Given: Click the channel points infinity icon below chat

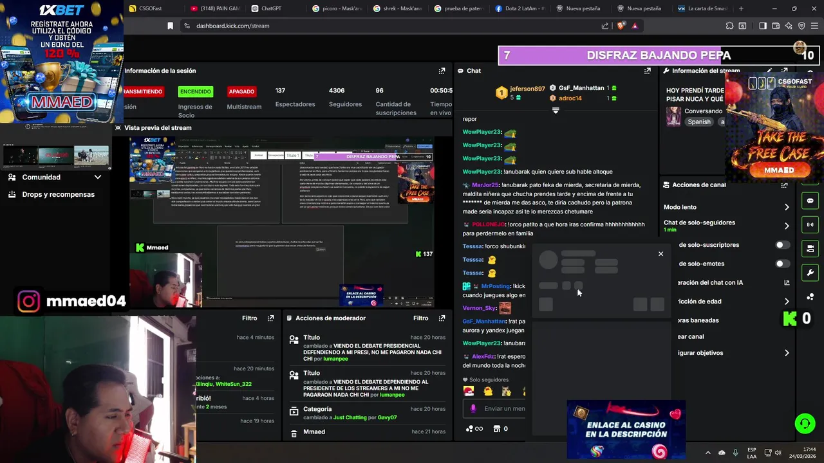Looking at the screenshot, I should coord(474,429).
